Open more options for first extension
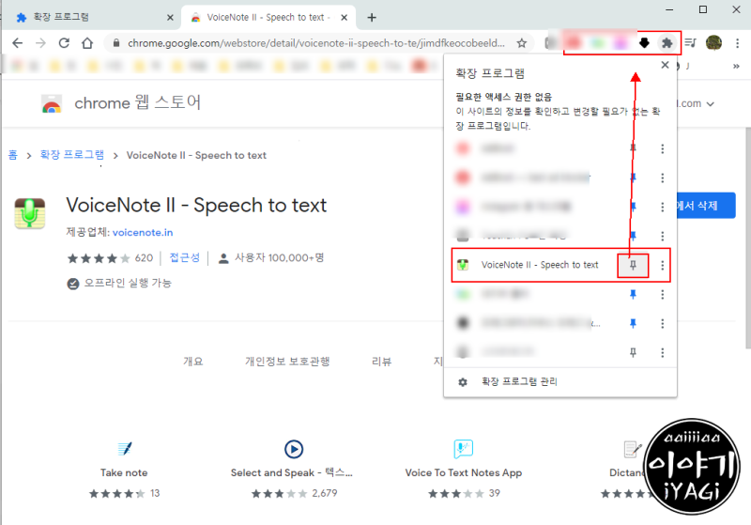Viewport: 751px width, 525px height. click(663, 148)
